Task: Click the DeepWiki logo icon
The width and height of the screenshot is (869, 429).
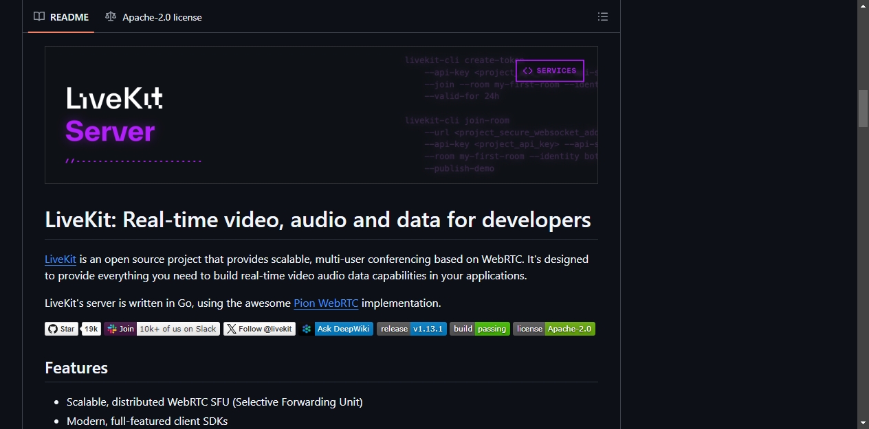Action: coord(307,329)
